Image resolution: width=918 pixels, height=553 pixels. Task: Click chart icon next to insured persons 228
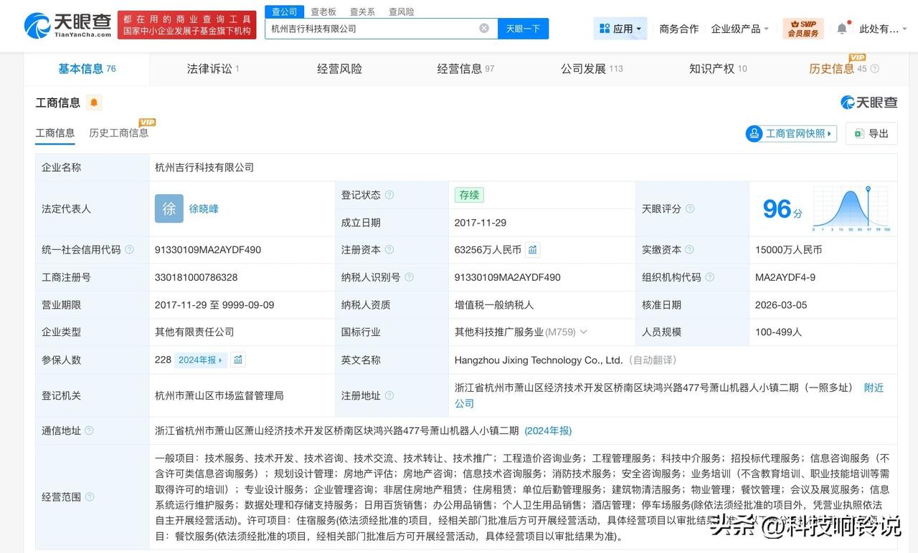[x=238, y=360]
